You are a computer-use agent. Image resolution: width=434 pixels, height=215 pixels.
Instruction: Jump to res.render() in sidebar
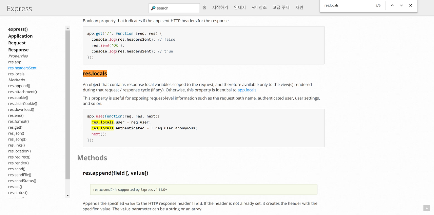pyautogui.click(x=18, y=163)
